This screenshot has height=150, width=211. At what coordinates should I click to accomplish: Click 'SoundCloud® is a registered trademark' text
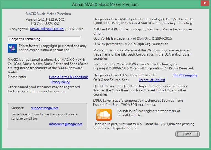point(149,113)
